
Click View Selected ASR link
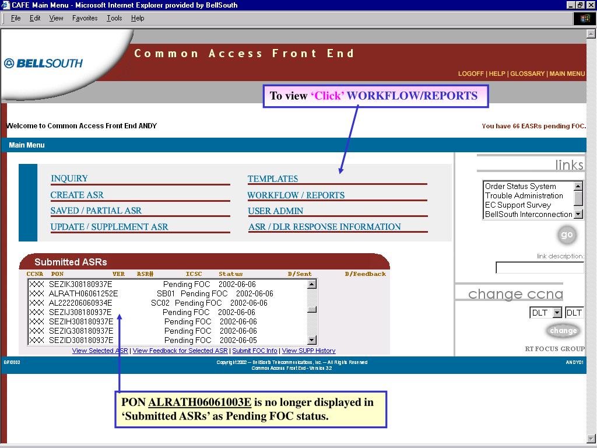coord(100,351)
